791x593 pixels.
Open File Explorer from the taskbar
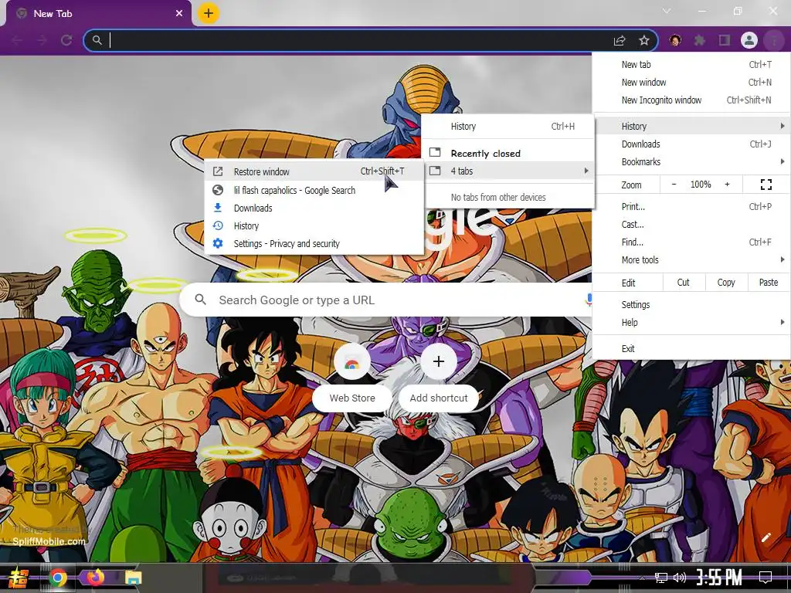coord(133,578)
